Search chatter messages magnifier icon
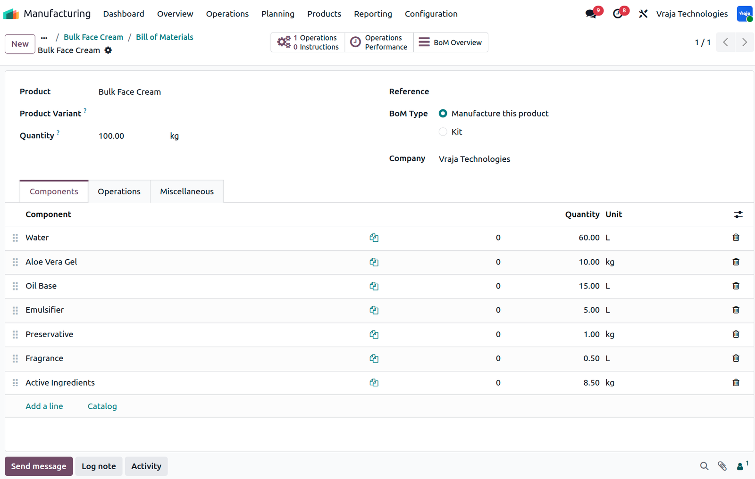Viewport: 755px width, 479px height. (x=704, y=466)
